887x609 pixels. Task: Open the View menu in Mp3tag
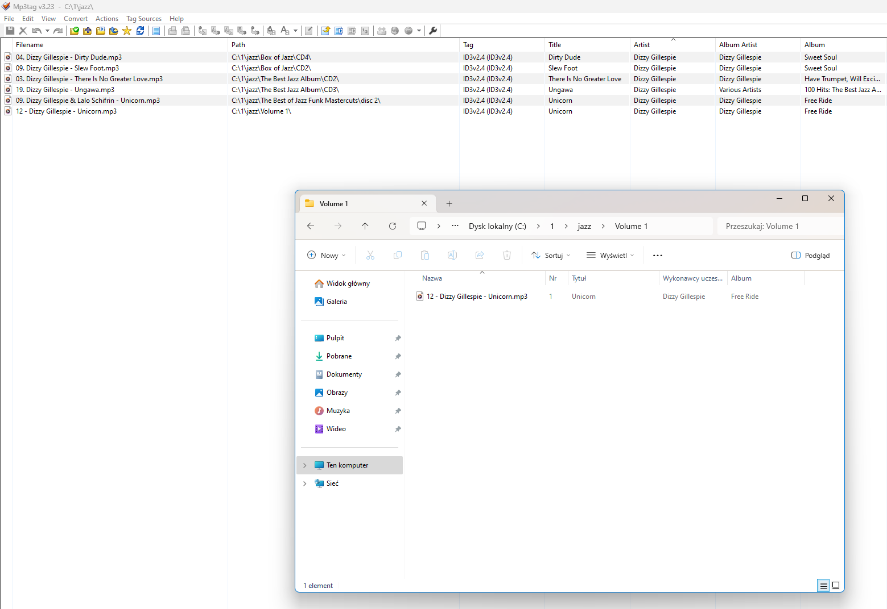click(48, 19)
